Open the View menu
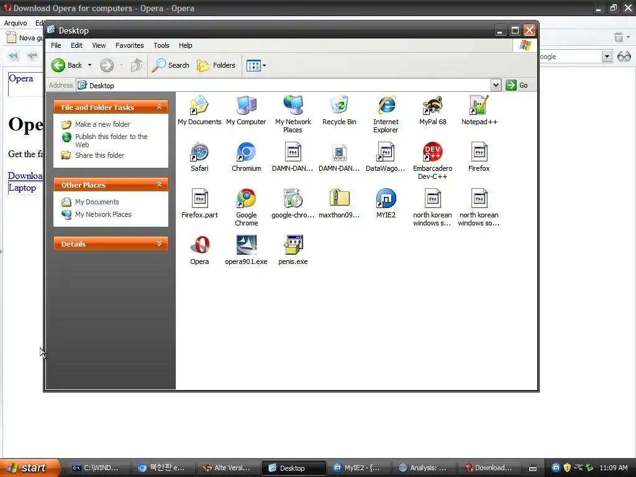Image resolution: width=636 pixels, height=477 pixels. click(99, 45)
